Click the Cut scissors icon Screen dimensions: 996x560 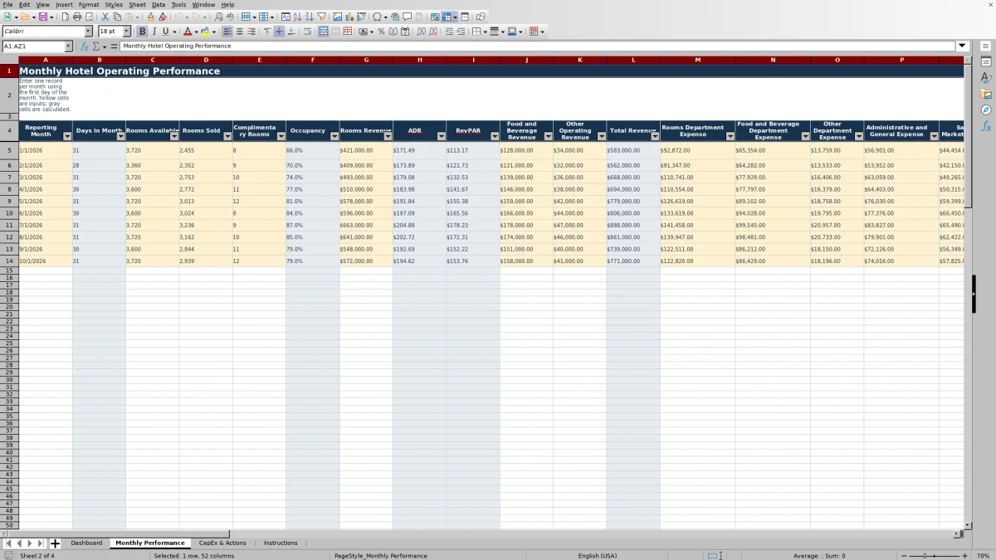105,17
